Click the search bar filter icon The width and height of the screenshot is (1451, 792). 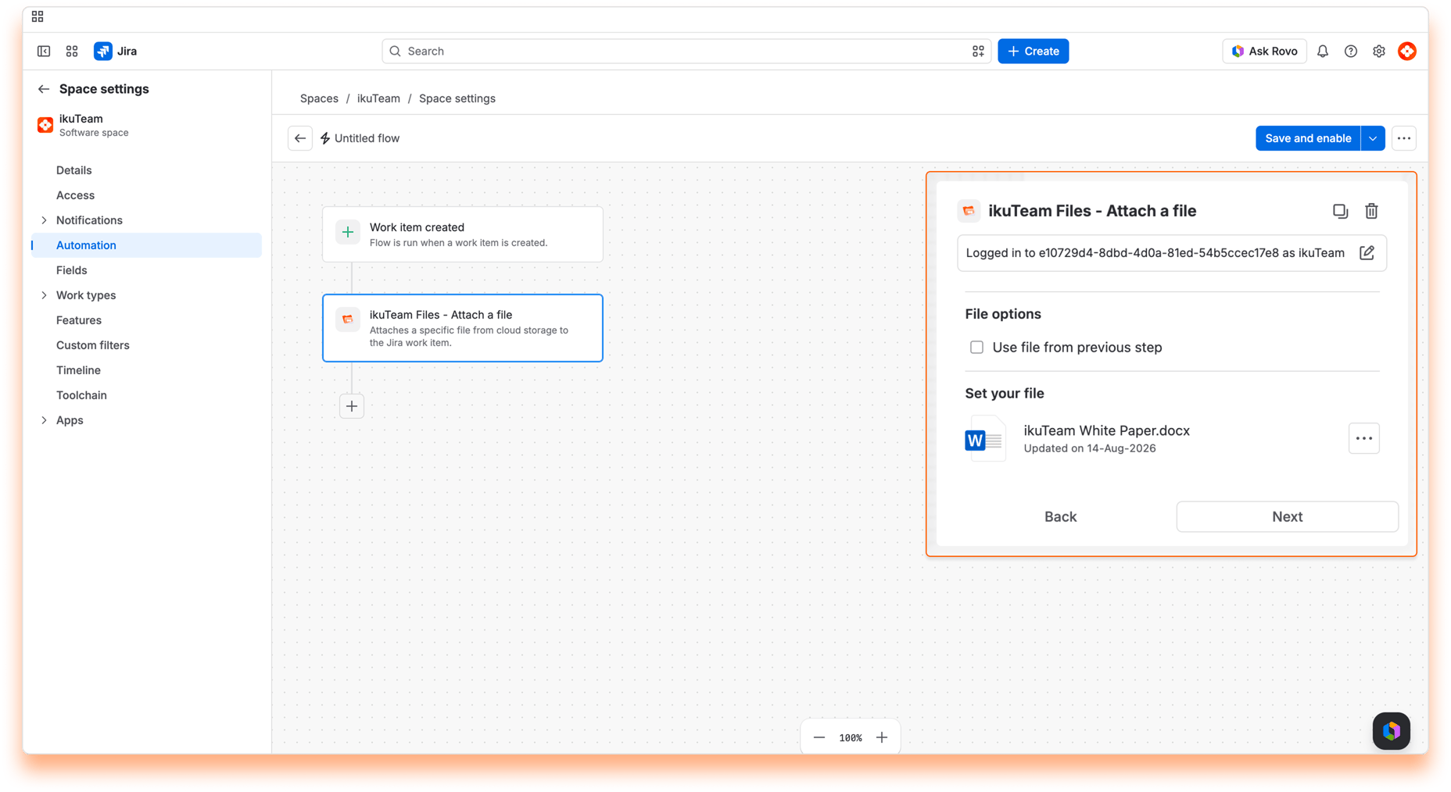[978, 51]
